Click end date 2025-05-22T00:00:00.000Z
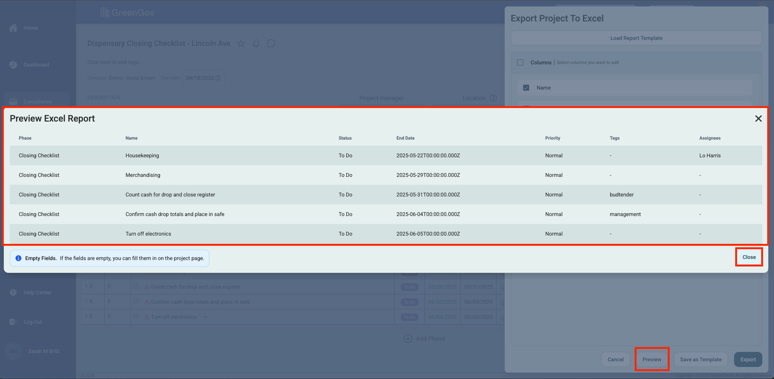The height and width of the screenshot is (379, 774). 428,155
